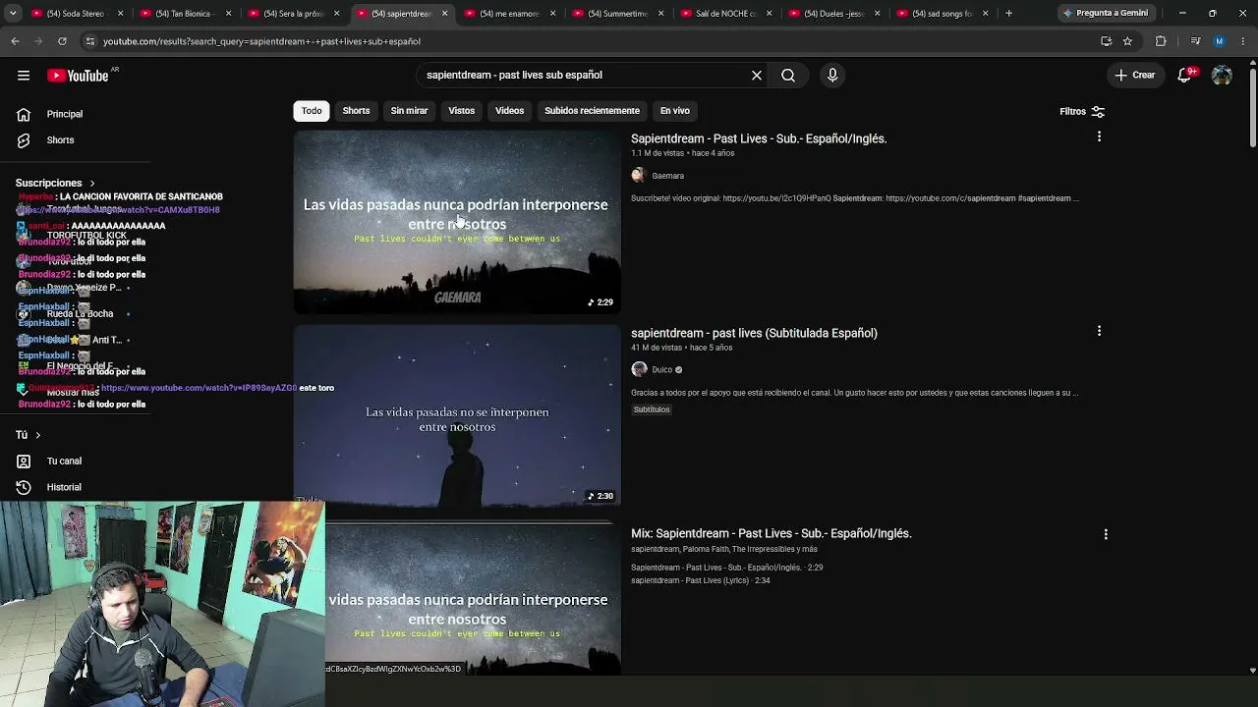Close the sad songs tab
The image size is (1258, 707).
(x=985, y=14)
